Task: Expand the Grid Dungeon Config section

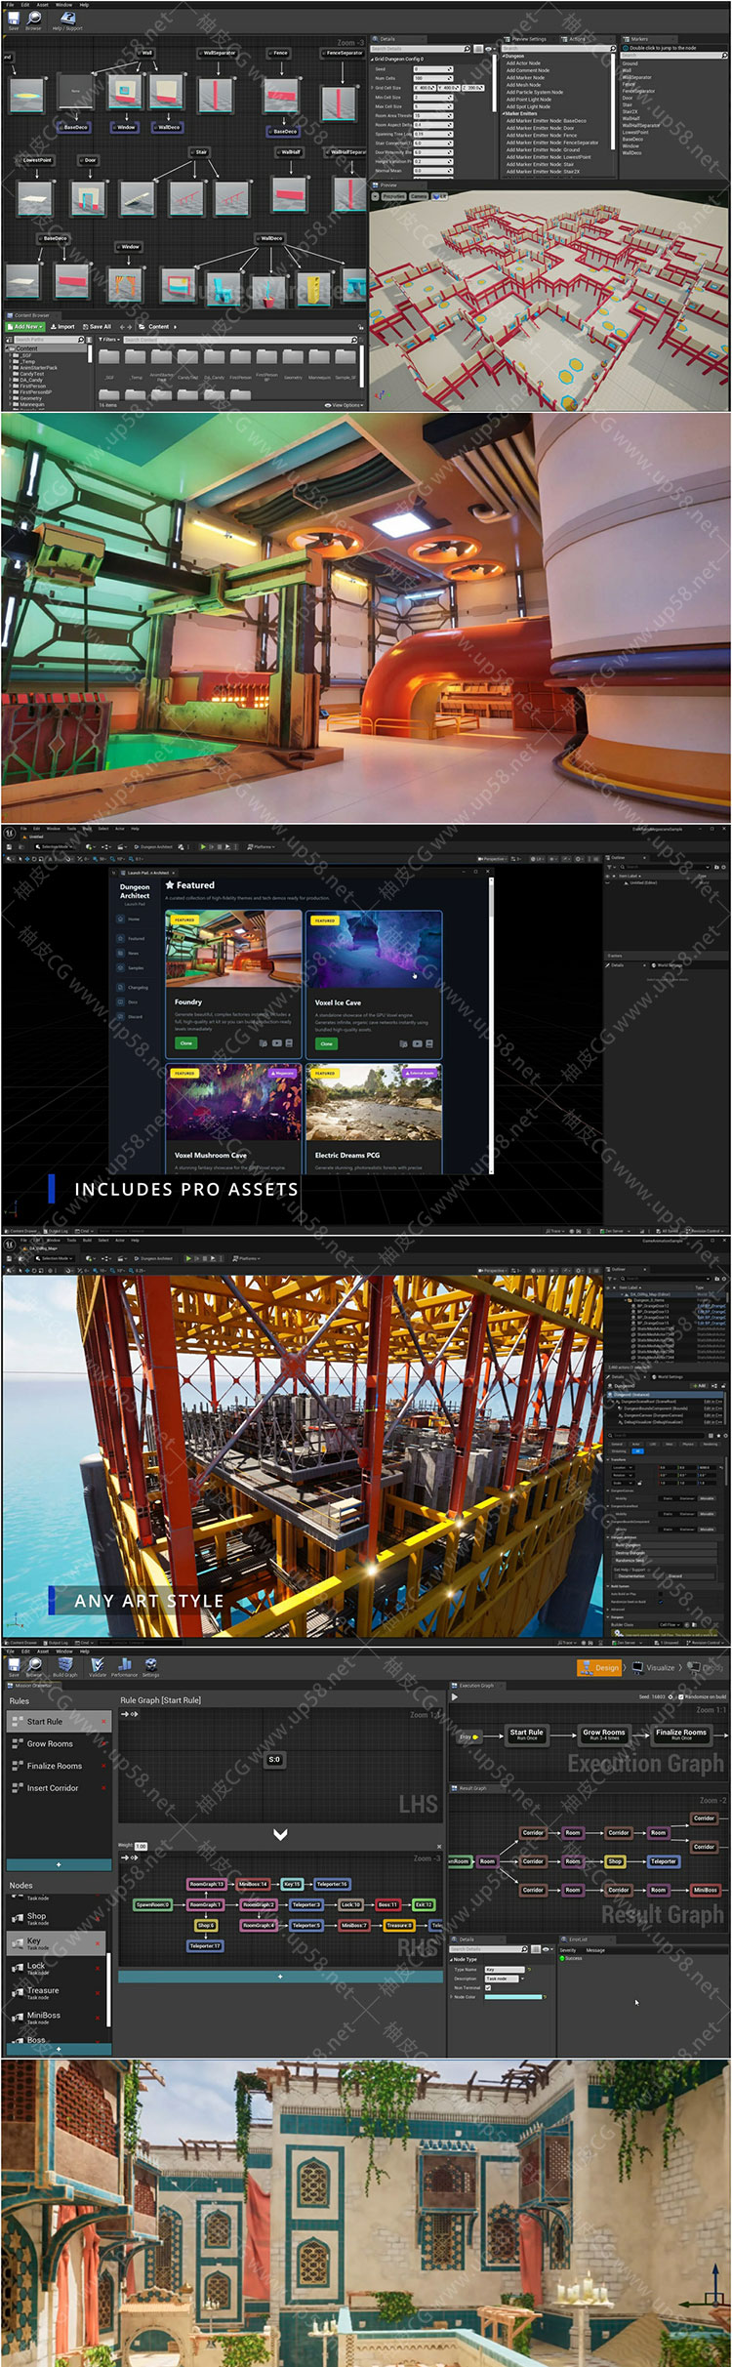Action: point(373,59)
